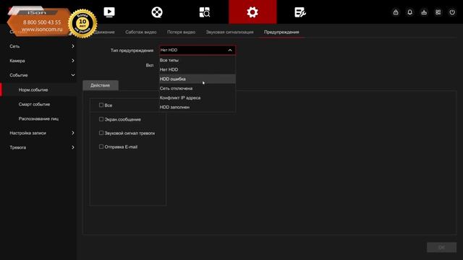
Task: Choose 'Сеть отключена' in the dropdown list
Action: [x=197, y=88]
